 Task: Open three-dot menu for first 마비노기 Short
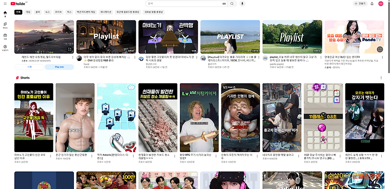[50, 156]
